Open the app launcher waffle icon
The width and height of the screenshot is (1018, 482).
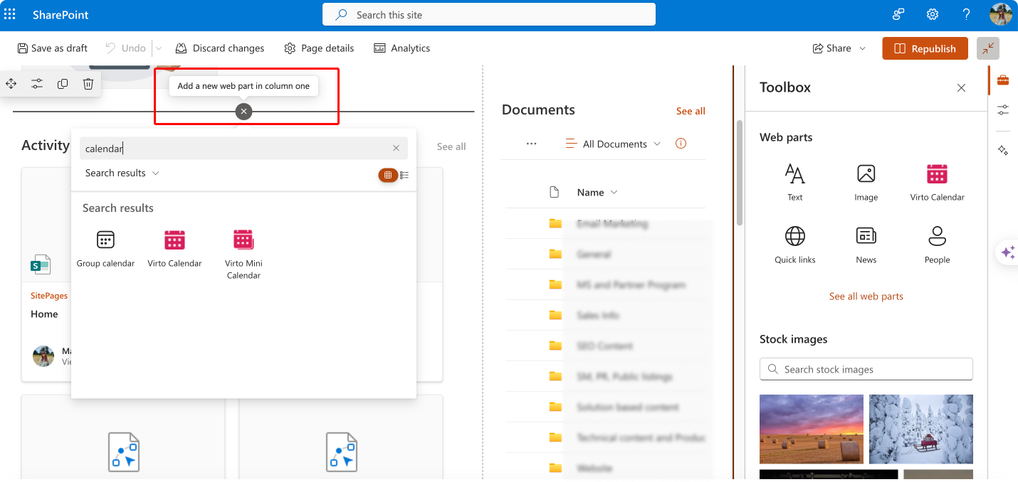click(x=10, y=14)
